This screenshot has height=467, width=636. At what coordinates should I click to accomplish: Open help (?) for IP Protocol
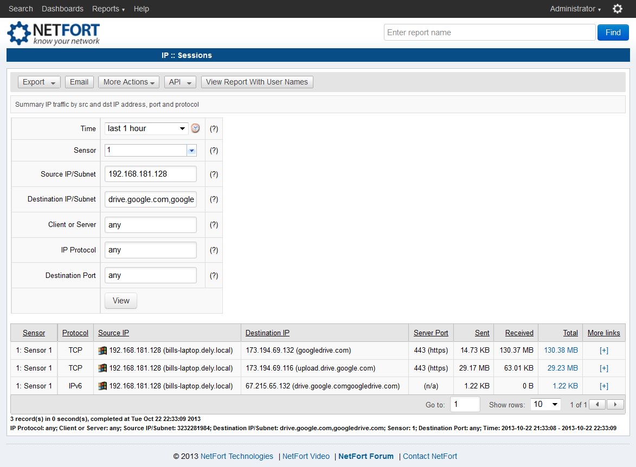click(x=214, y=250)
